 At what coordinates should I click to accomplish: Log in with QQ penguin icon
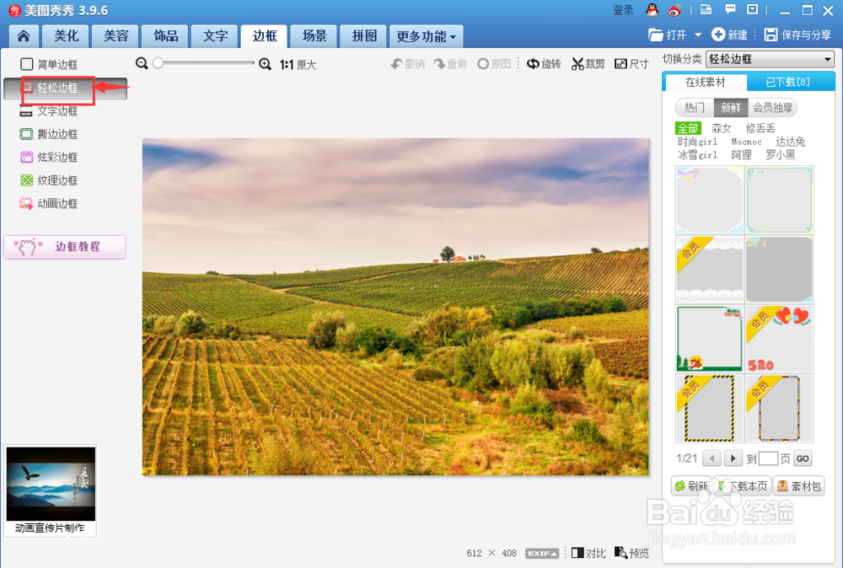(652, 9)
